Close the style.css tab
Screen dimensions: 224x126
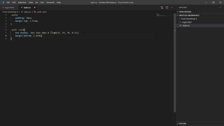coord(35,7)
